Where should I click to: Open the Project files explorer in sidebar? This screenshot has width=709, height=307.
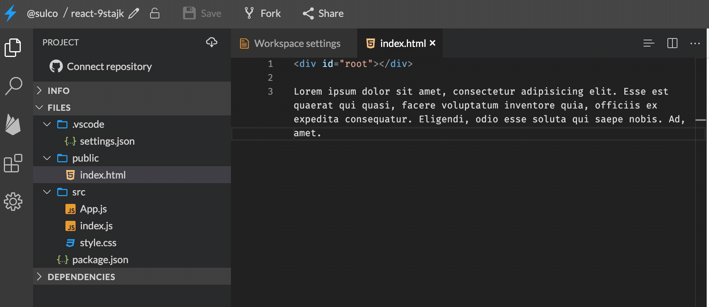tap(13, 48)
